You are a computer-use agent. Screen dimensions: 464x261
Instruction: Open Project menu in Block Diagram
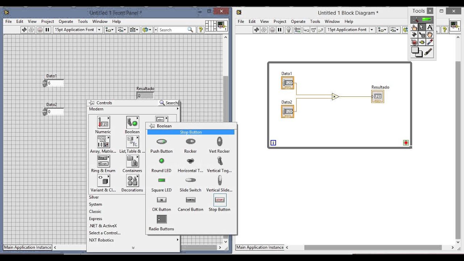[x=280, y=21]
